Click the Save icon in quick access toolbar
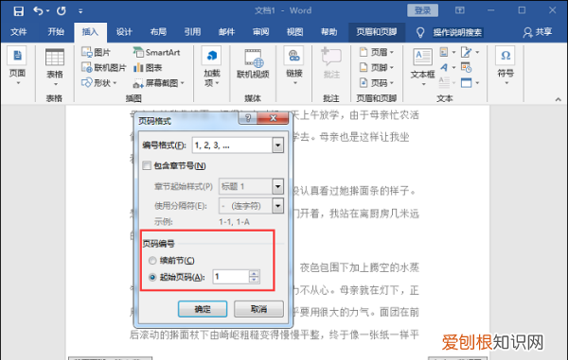This screenshot has width=568, height=360. [x=19, y=10]
